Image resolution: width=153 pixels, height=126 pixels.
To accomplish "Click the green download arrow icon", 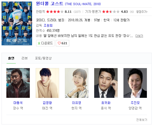I will (x=39, y=43).
